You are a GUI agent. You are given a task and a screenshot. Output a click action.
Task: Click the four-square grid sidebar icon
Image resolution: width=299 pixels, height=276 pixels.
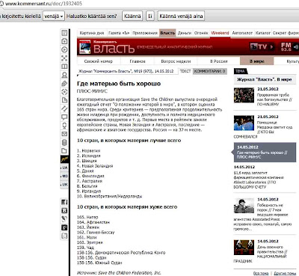64,58
